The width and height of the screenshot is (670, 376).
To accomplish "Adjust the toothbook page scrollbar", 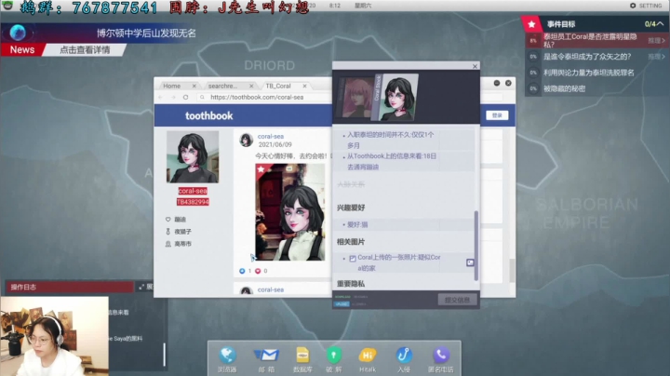I will 512,271.
